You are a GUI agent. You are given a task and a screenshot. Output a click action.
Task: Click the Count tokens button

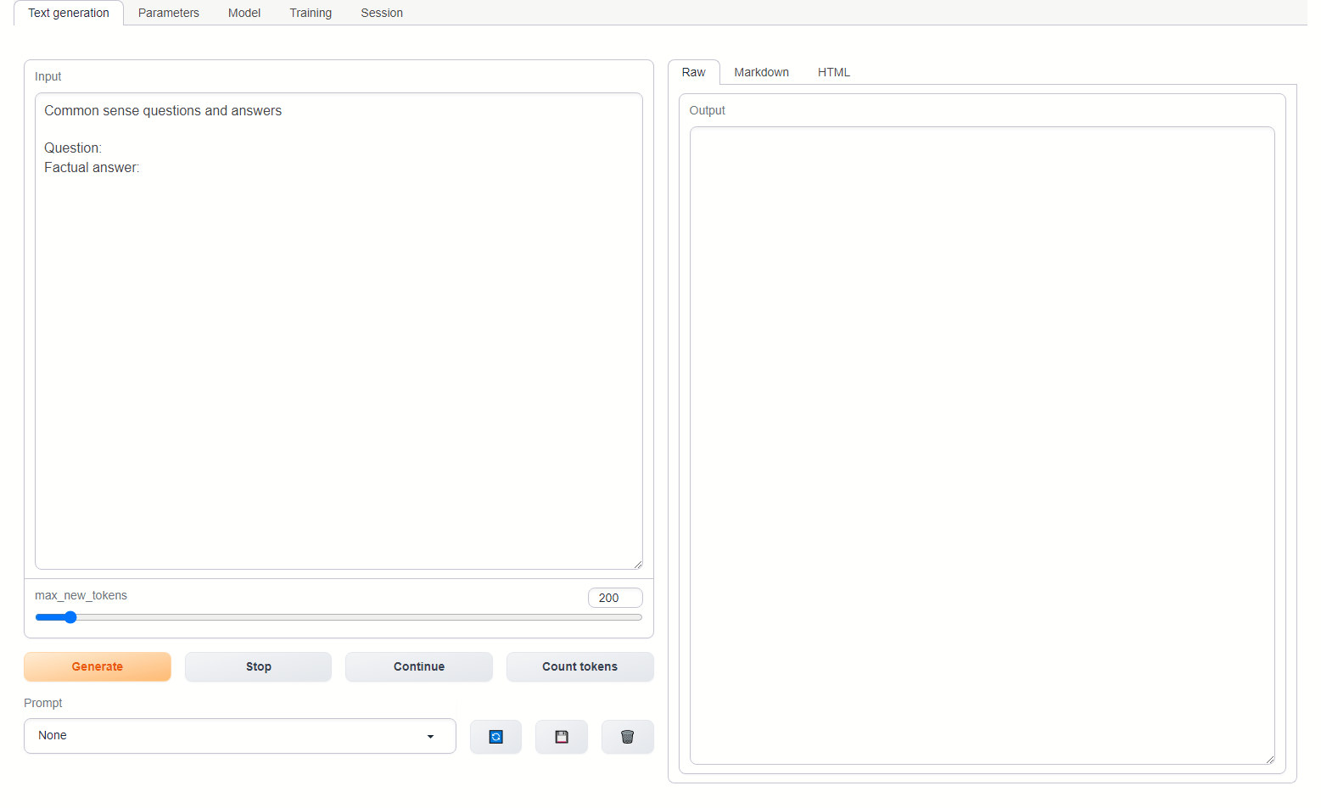tap(579, 666)
